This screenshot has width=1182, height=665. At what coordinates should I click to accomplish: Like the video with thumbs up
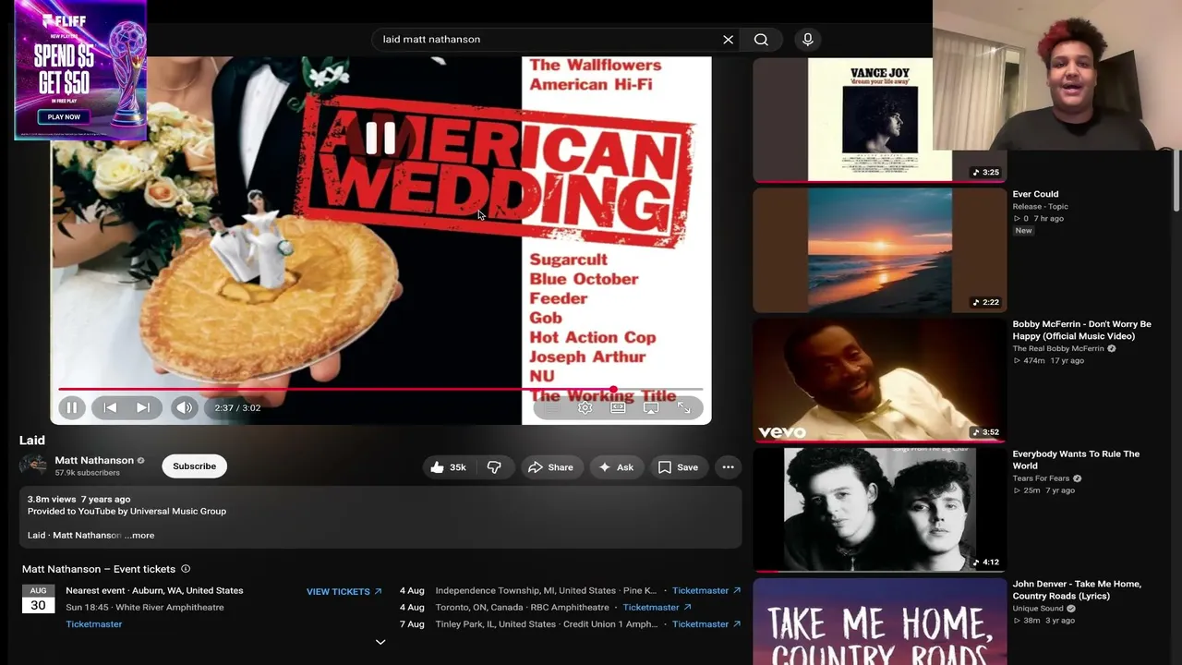point(448,467)
